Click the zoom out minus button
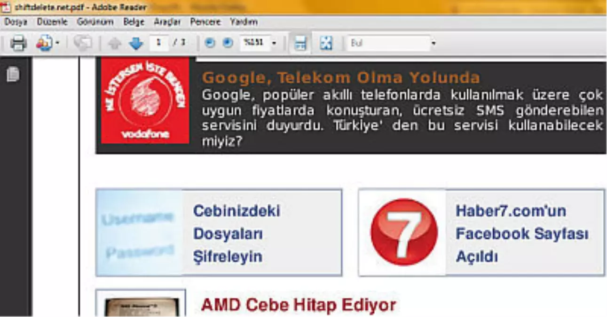The image size is (607, 317). pos(210,43)
